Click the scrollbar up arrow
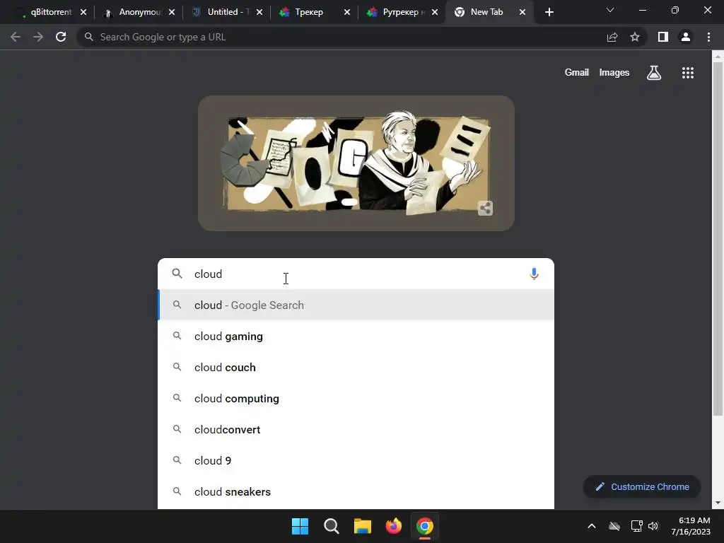The height and width of the screenshot is (543, 724). tap(718, 57)
